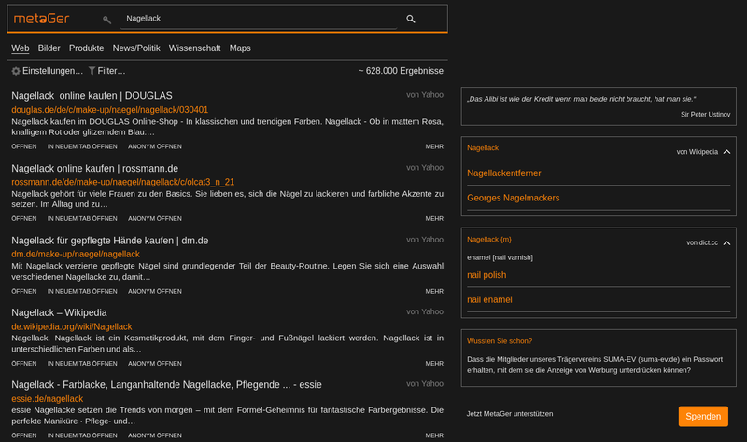The image size is (747, 442).
Task: Open the 'nail enamel' translation
Action: tap(489, 299)
